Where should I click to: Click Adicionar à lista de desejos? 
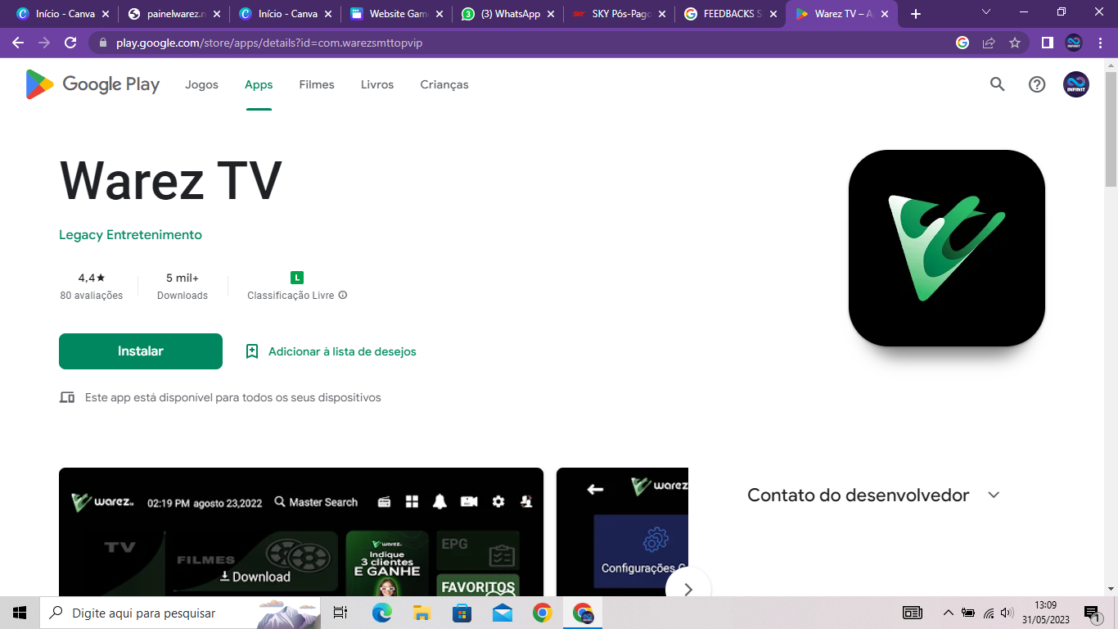331,351
